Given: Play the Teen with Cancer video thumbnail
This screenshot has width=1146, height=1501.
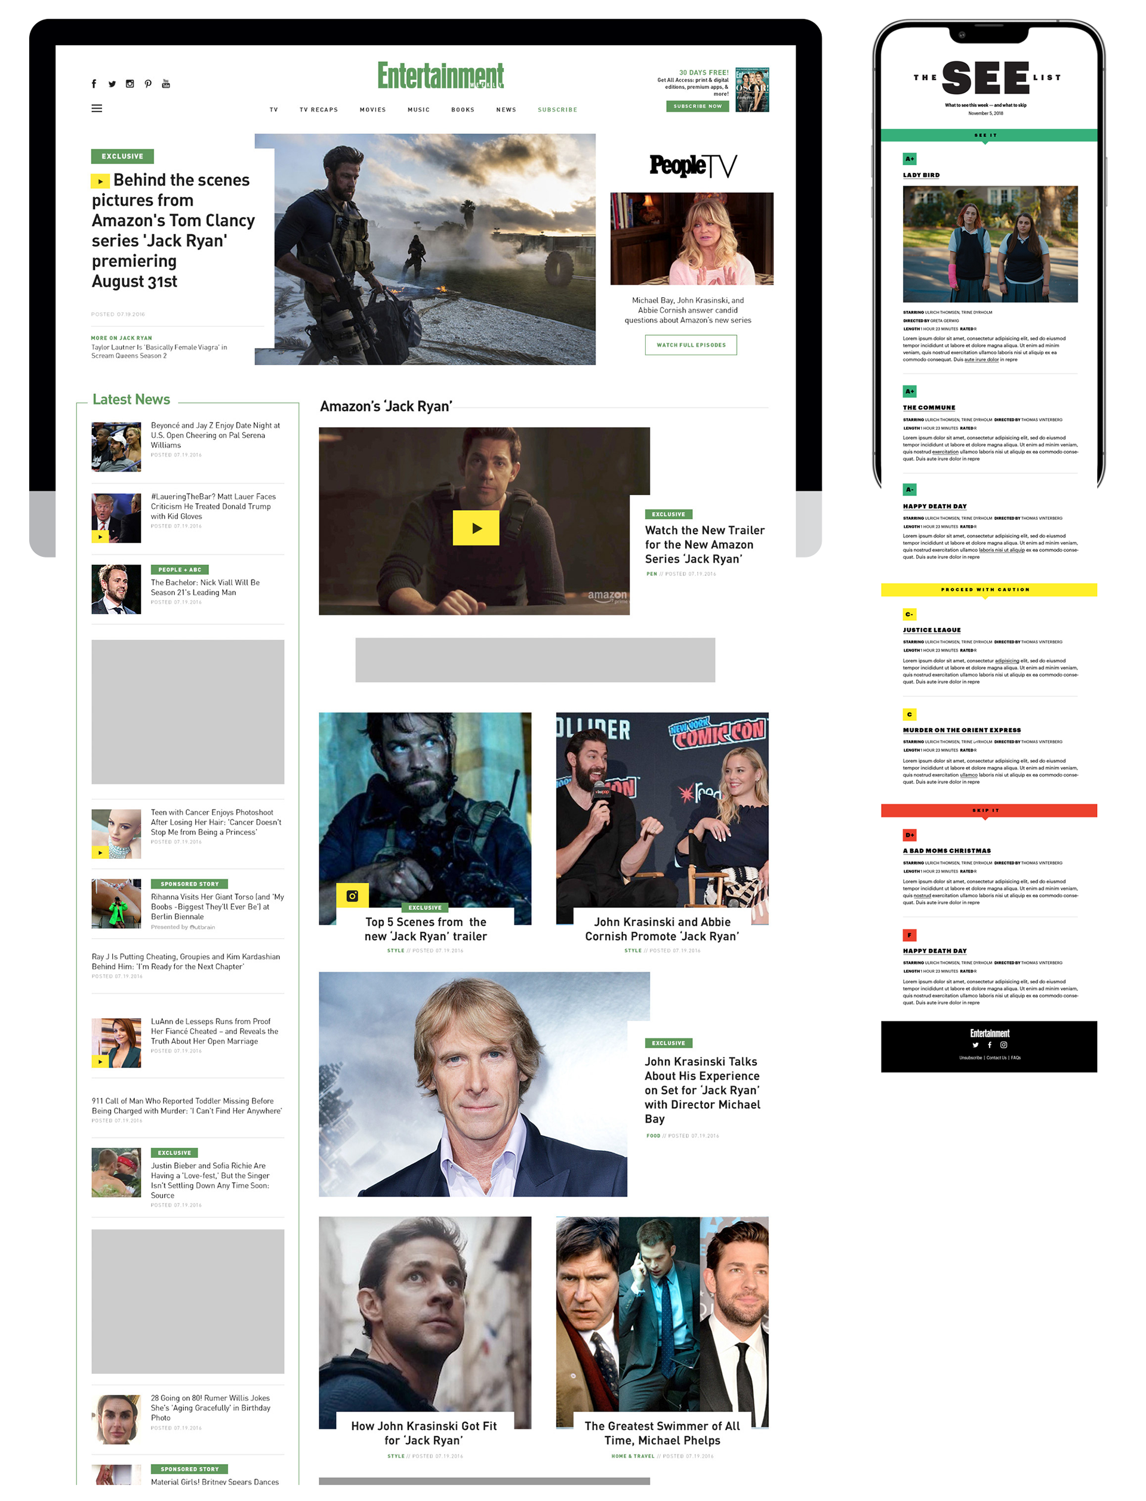Looking at the screenshot, I should click(x=100, y=852).
